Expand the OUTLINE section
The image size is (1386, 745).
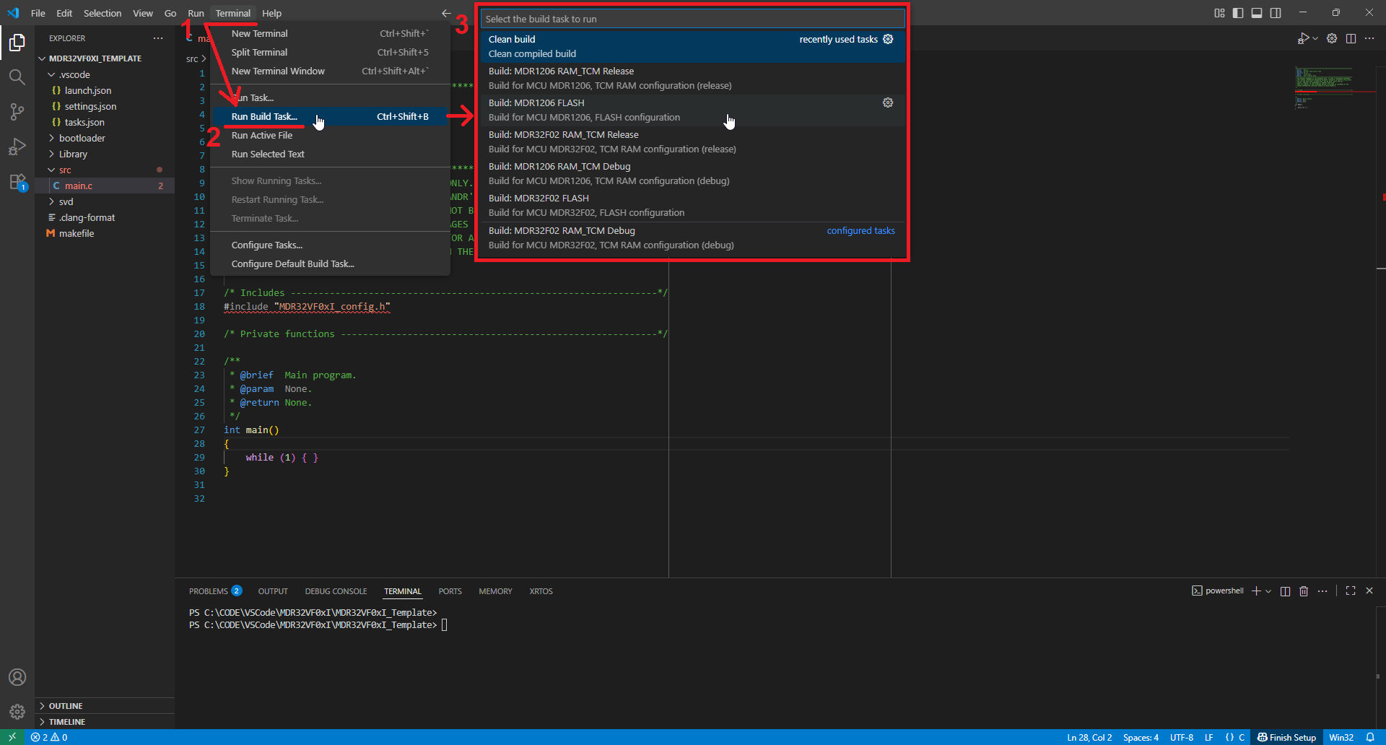coord(66,706)
